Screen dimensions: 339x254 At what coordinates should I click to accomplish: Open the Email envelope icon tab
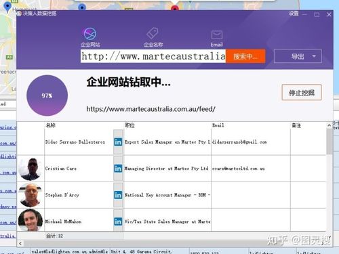[x=217, y=38]
